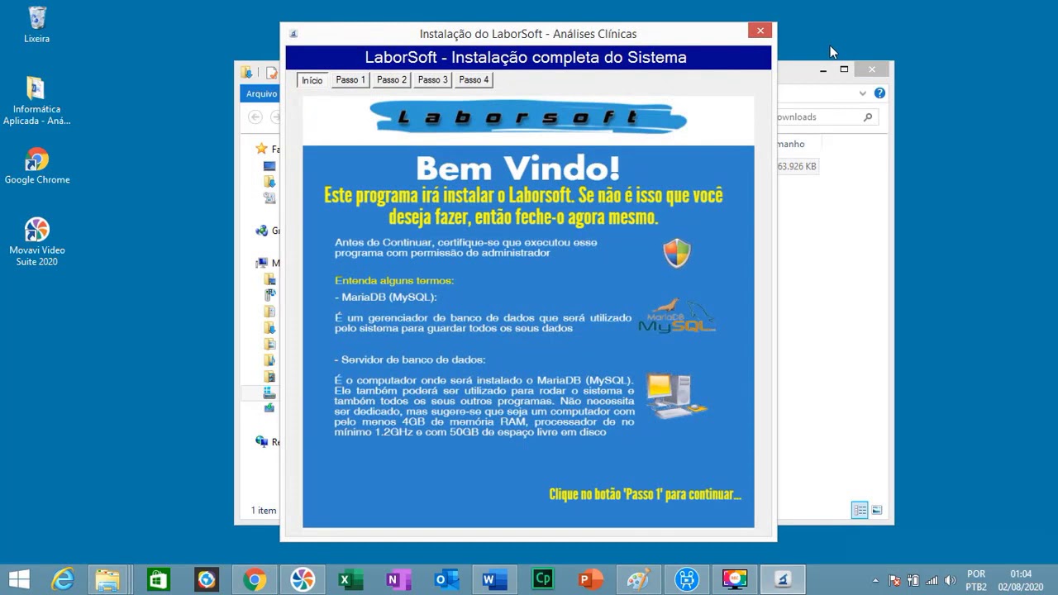Launch Internet Explorer from the taskbar
This screenshot has height=595, width=1058.
[x=63, y=579]
